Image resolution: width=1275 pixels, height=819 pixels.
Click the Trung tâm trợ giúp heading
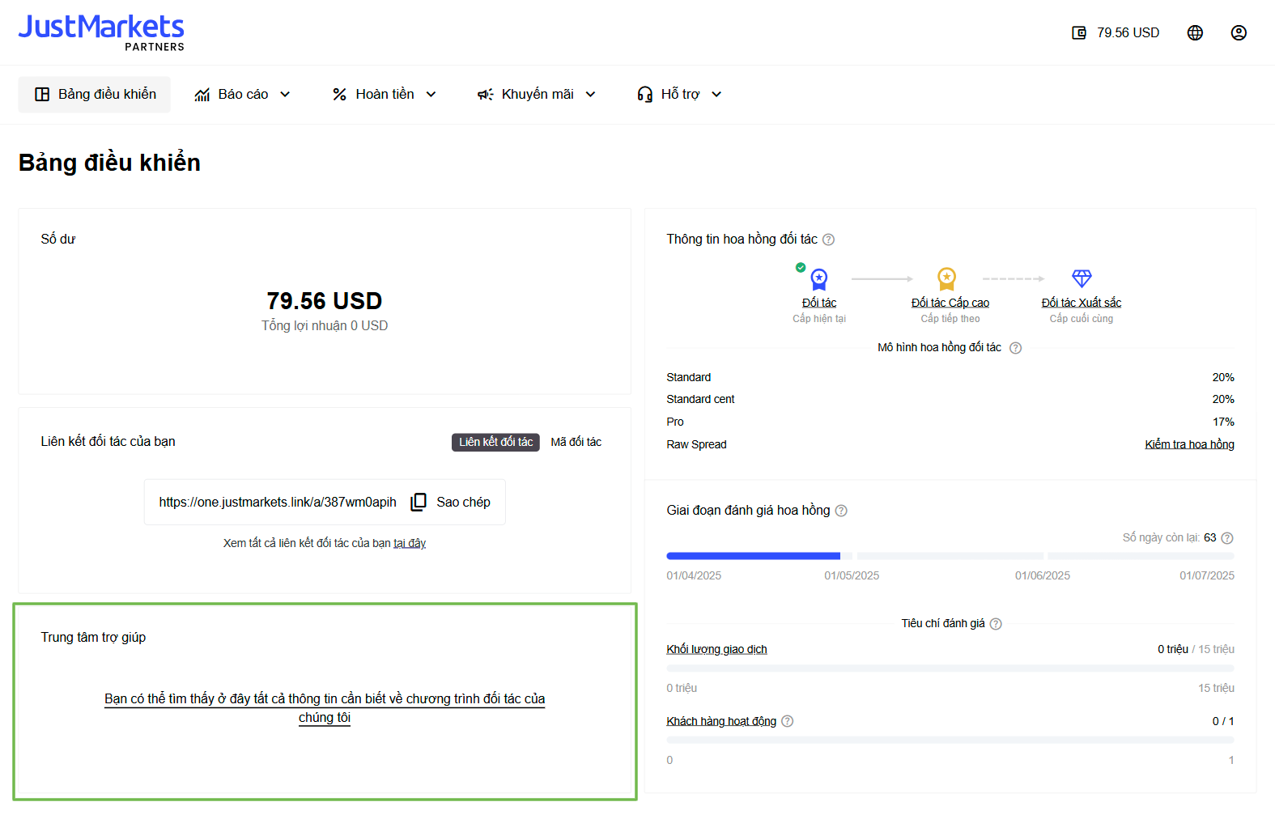[x=93, y=637]
